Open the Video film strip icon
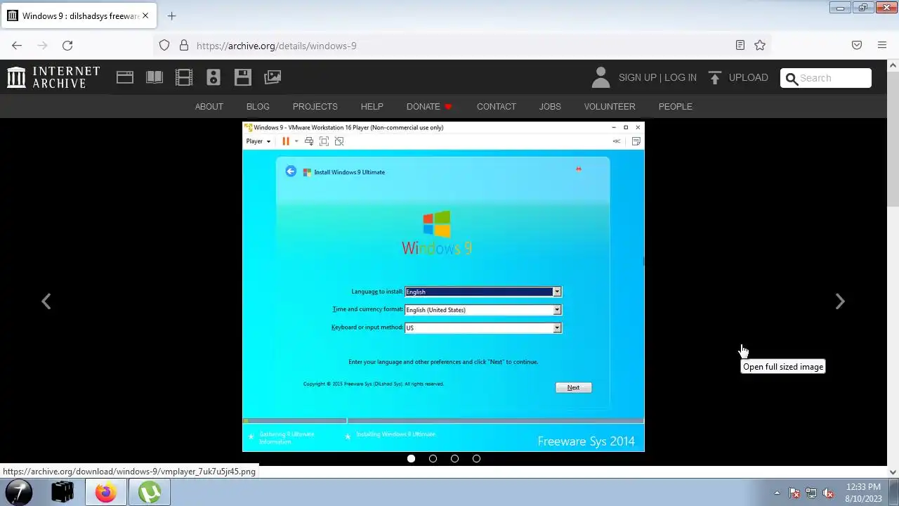 (184, 77)
